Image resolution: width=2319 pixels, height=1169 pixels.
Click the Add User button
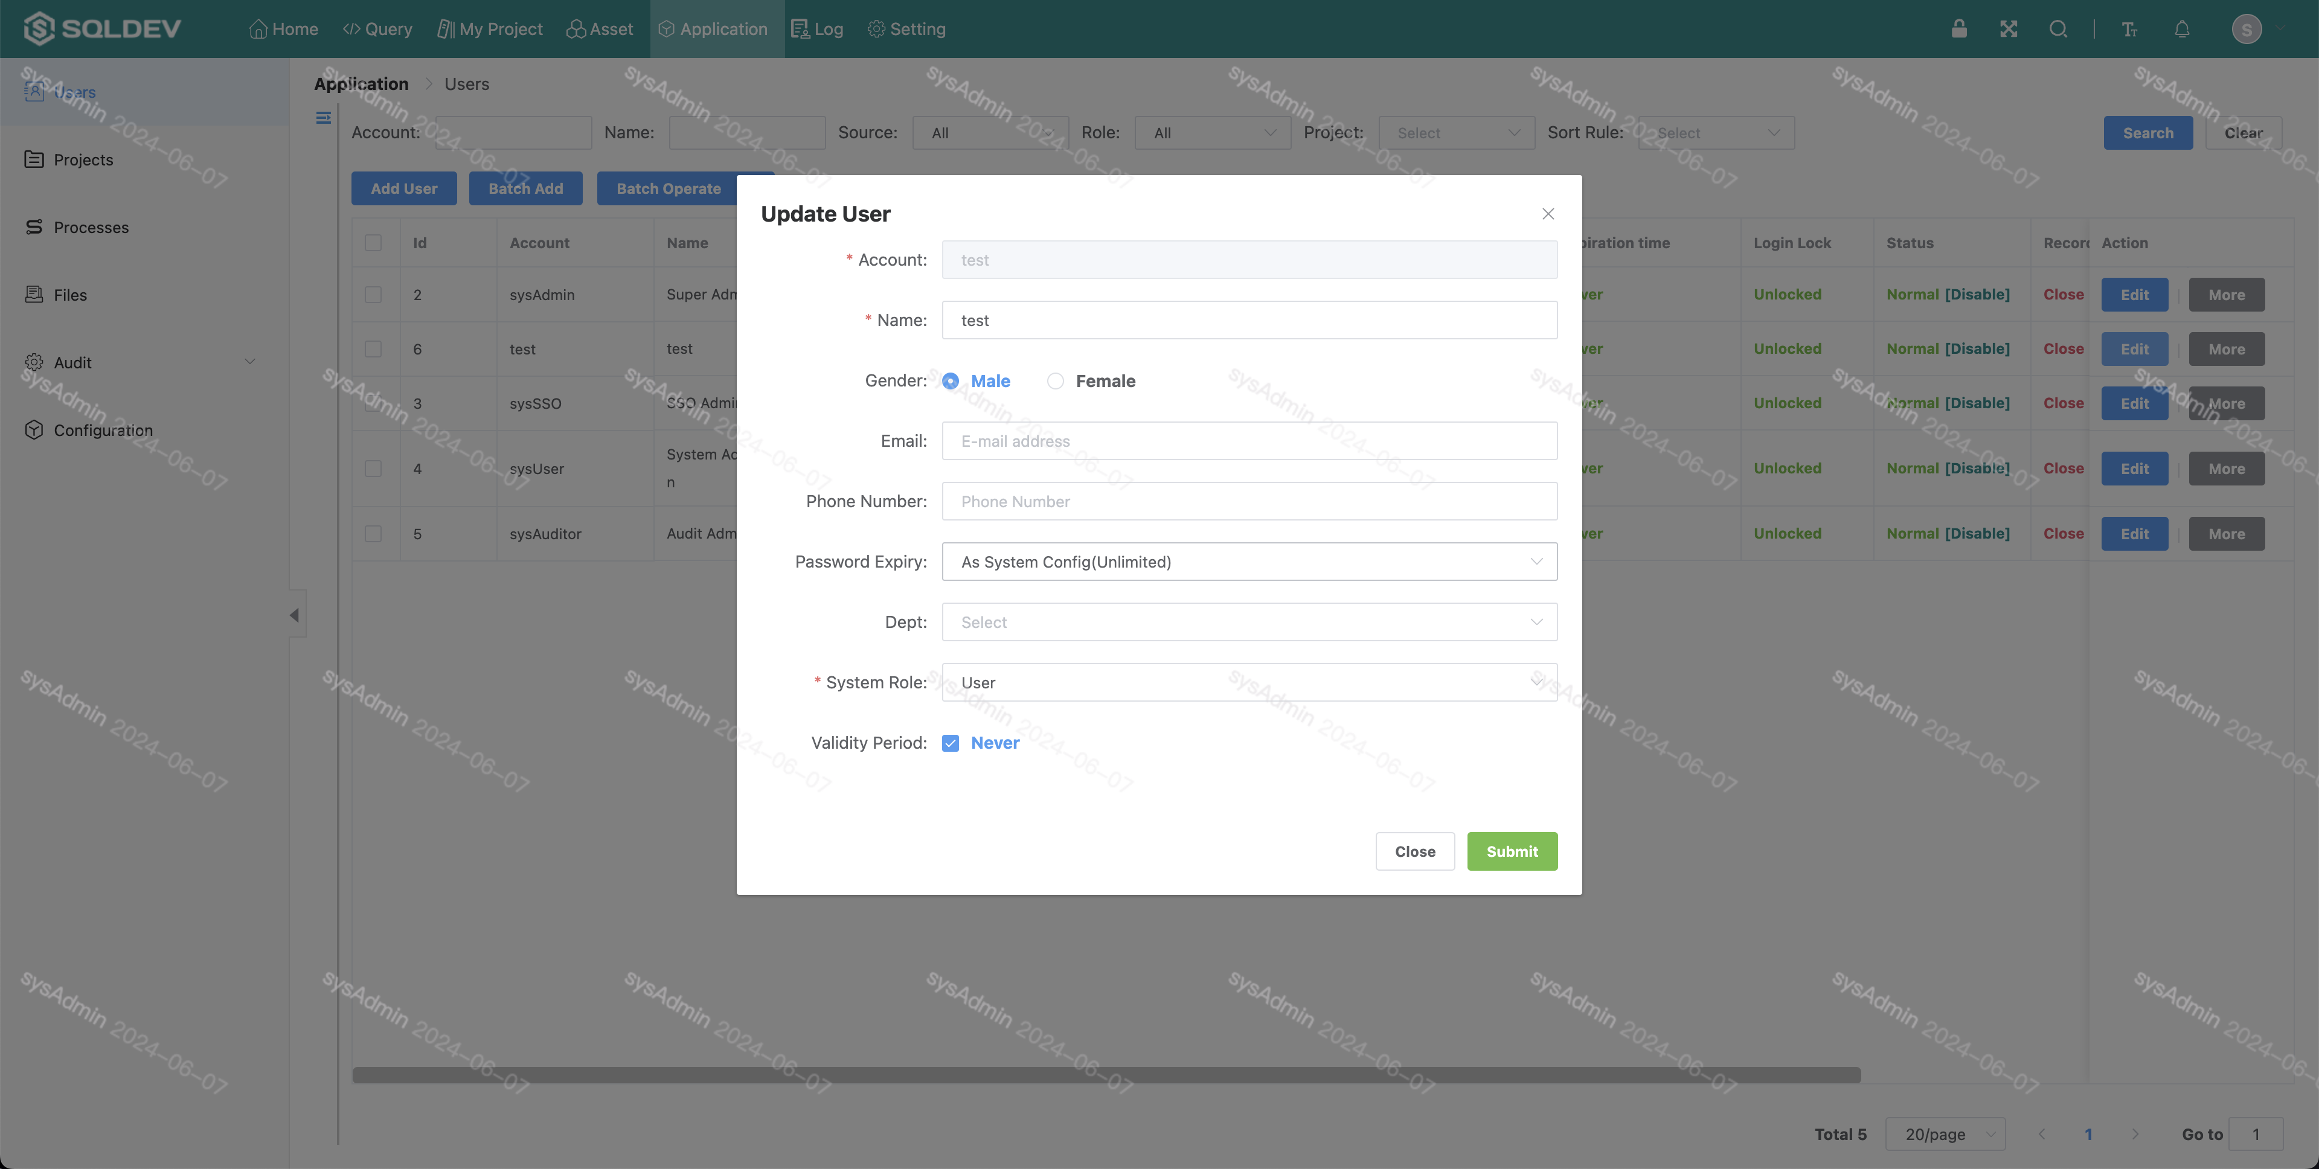[403, 188]
